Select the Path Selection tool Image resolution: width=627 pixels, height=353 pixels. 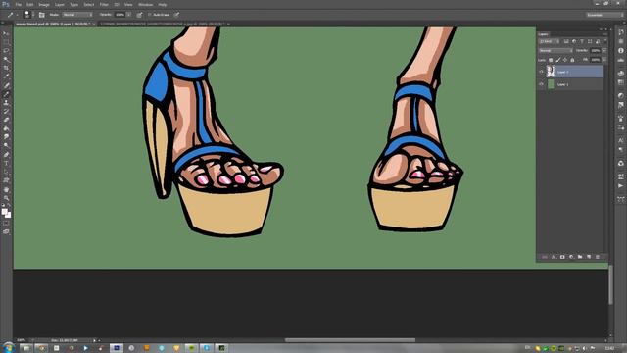click(x=6, y=172)
